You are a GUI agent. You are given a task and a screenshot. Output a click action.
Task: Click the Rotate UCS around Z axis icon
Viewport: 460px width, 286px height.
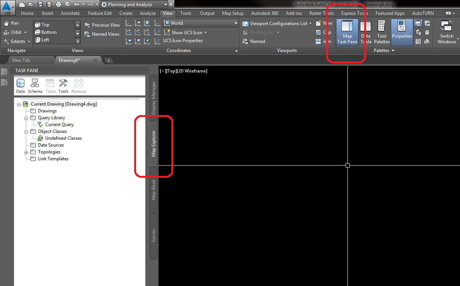(147, 32)
